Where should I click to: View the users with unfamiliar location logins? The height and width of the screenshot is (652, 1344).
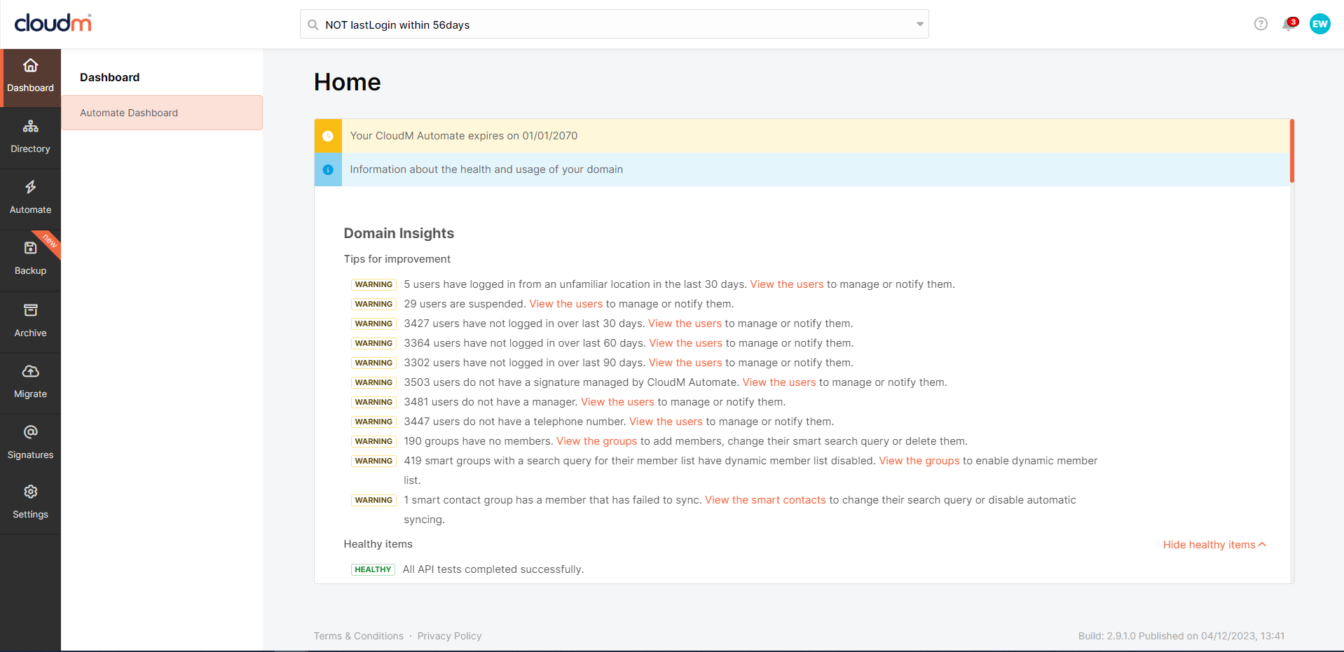787,284
